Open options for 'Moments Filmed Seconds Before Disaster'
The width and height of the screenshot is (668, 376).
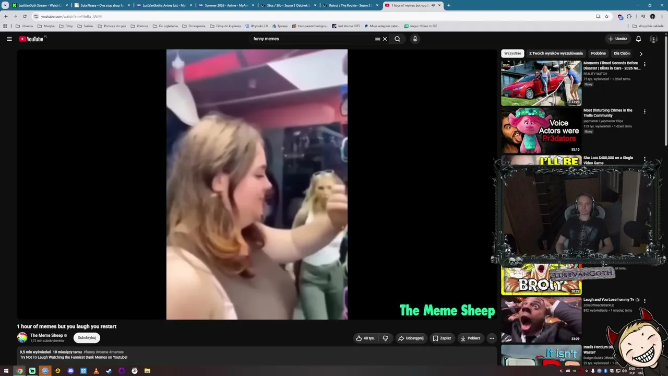pos(645,64)
